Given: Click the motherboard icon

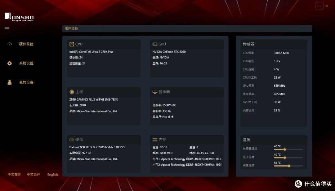Looking at the screenshot, I should pos(72,92).
